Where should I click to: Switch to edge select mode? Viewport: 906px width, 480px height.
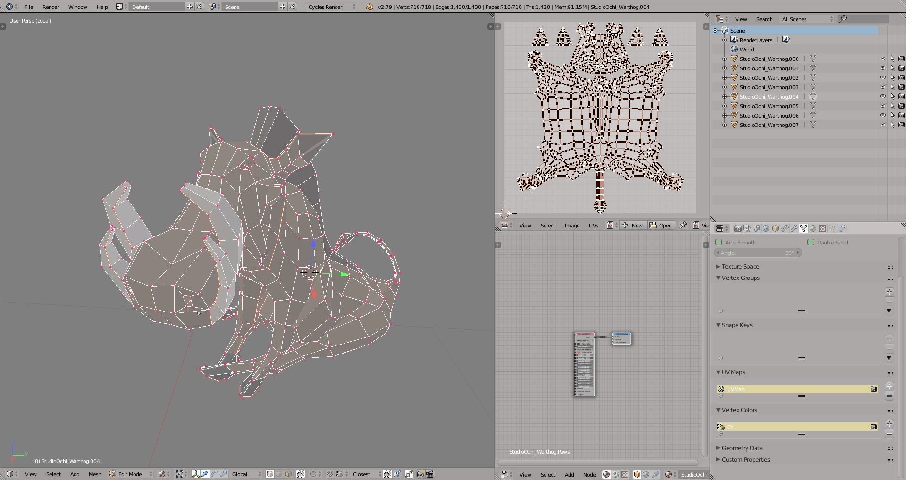point(279,474)
